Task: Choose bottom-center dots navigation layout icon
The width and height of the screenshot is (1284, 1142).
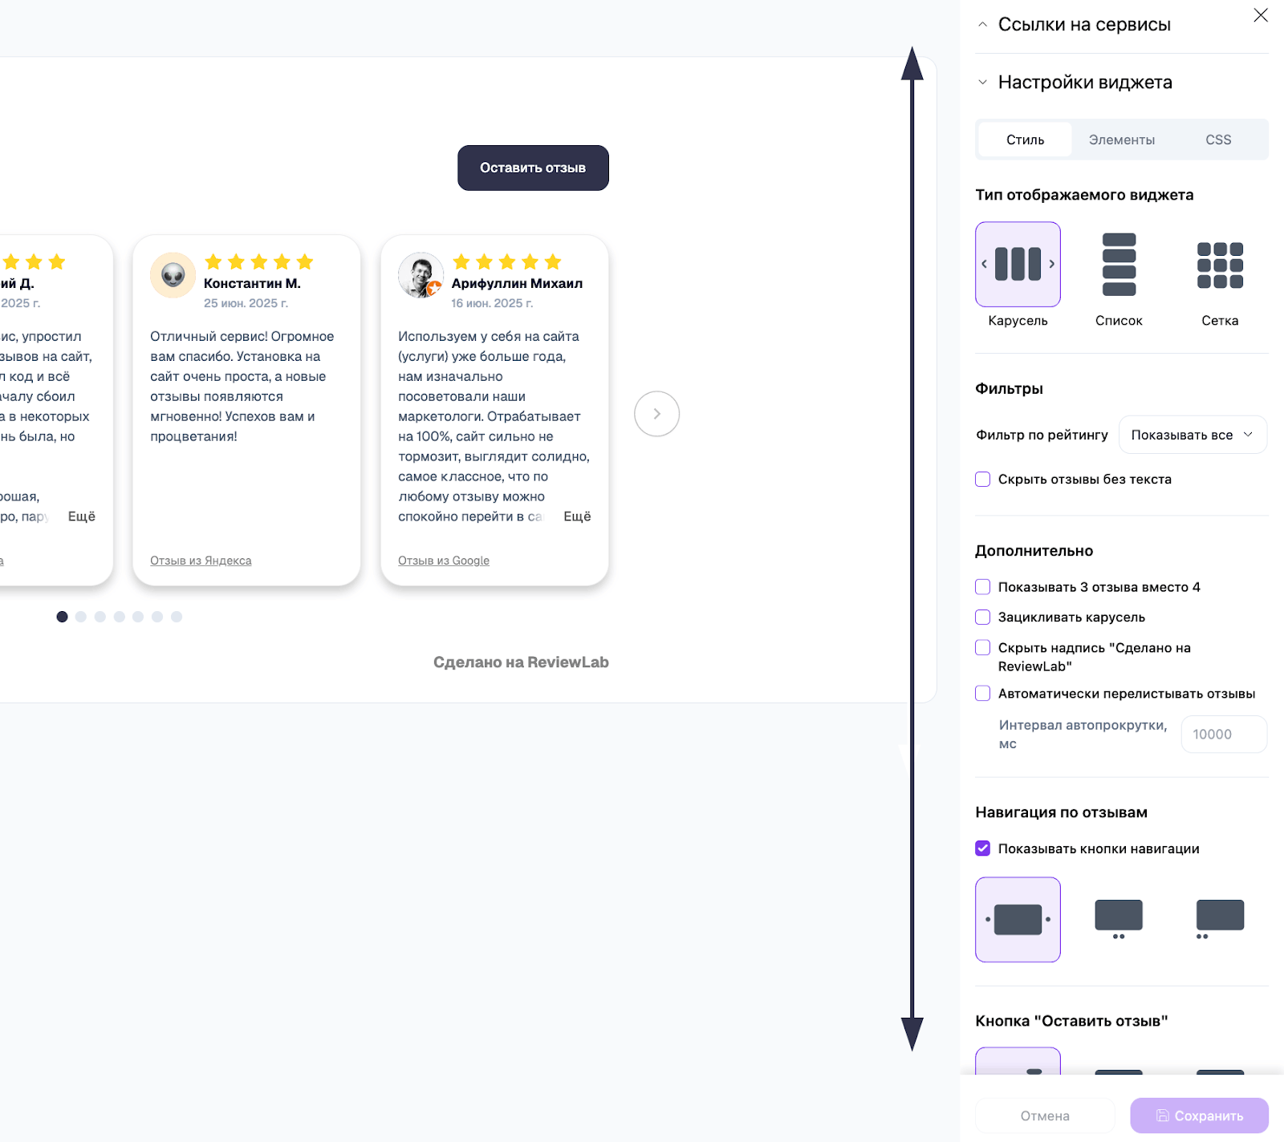Action: 1119,919
